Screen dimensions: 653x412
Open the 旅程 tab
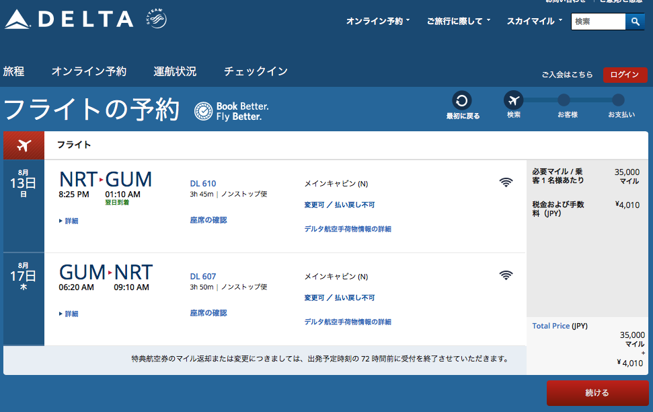[13, 71]
